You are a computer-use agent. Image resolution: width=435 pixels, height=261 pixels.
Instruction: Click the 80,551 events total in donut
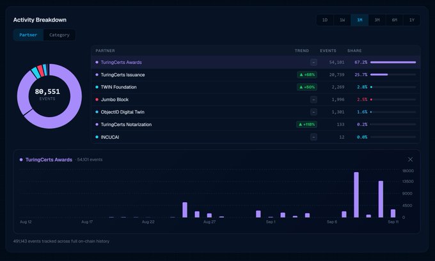pos(47,91)
